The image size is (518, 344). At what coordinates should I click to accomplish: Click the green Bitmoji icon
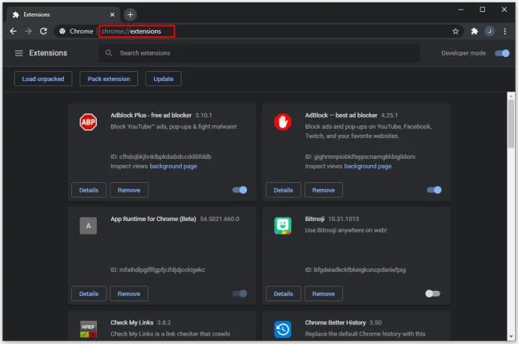pos(283,226)
